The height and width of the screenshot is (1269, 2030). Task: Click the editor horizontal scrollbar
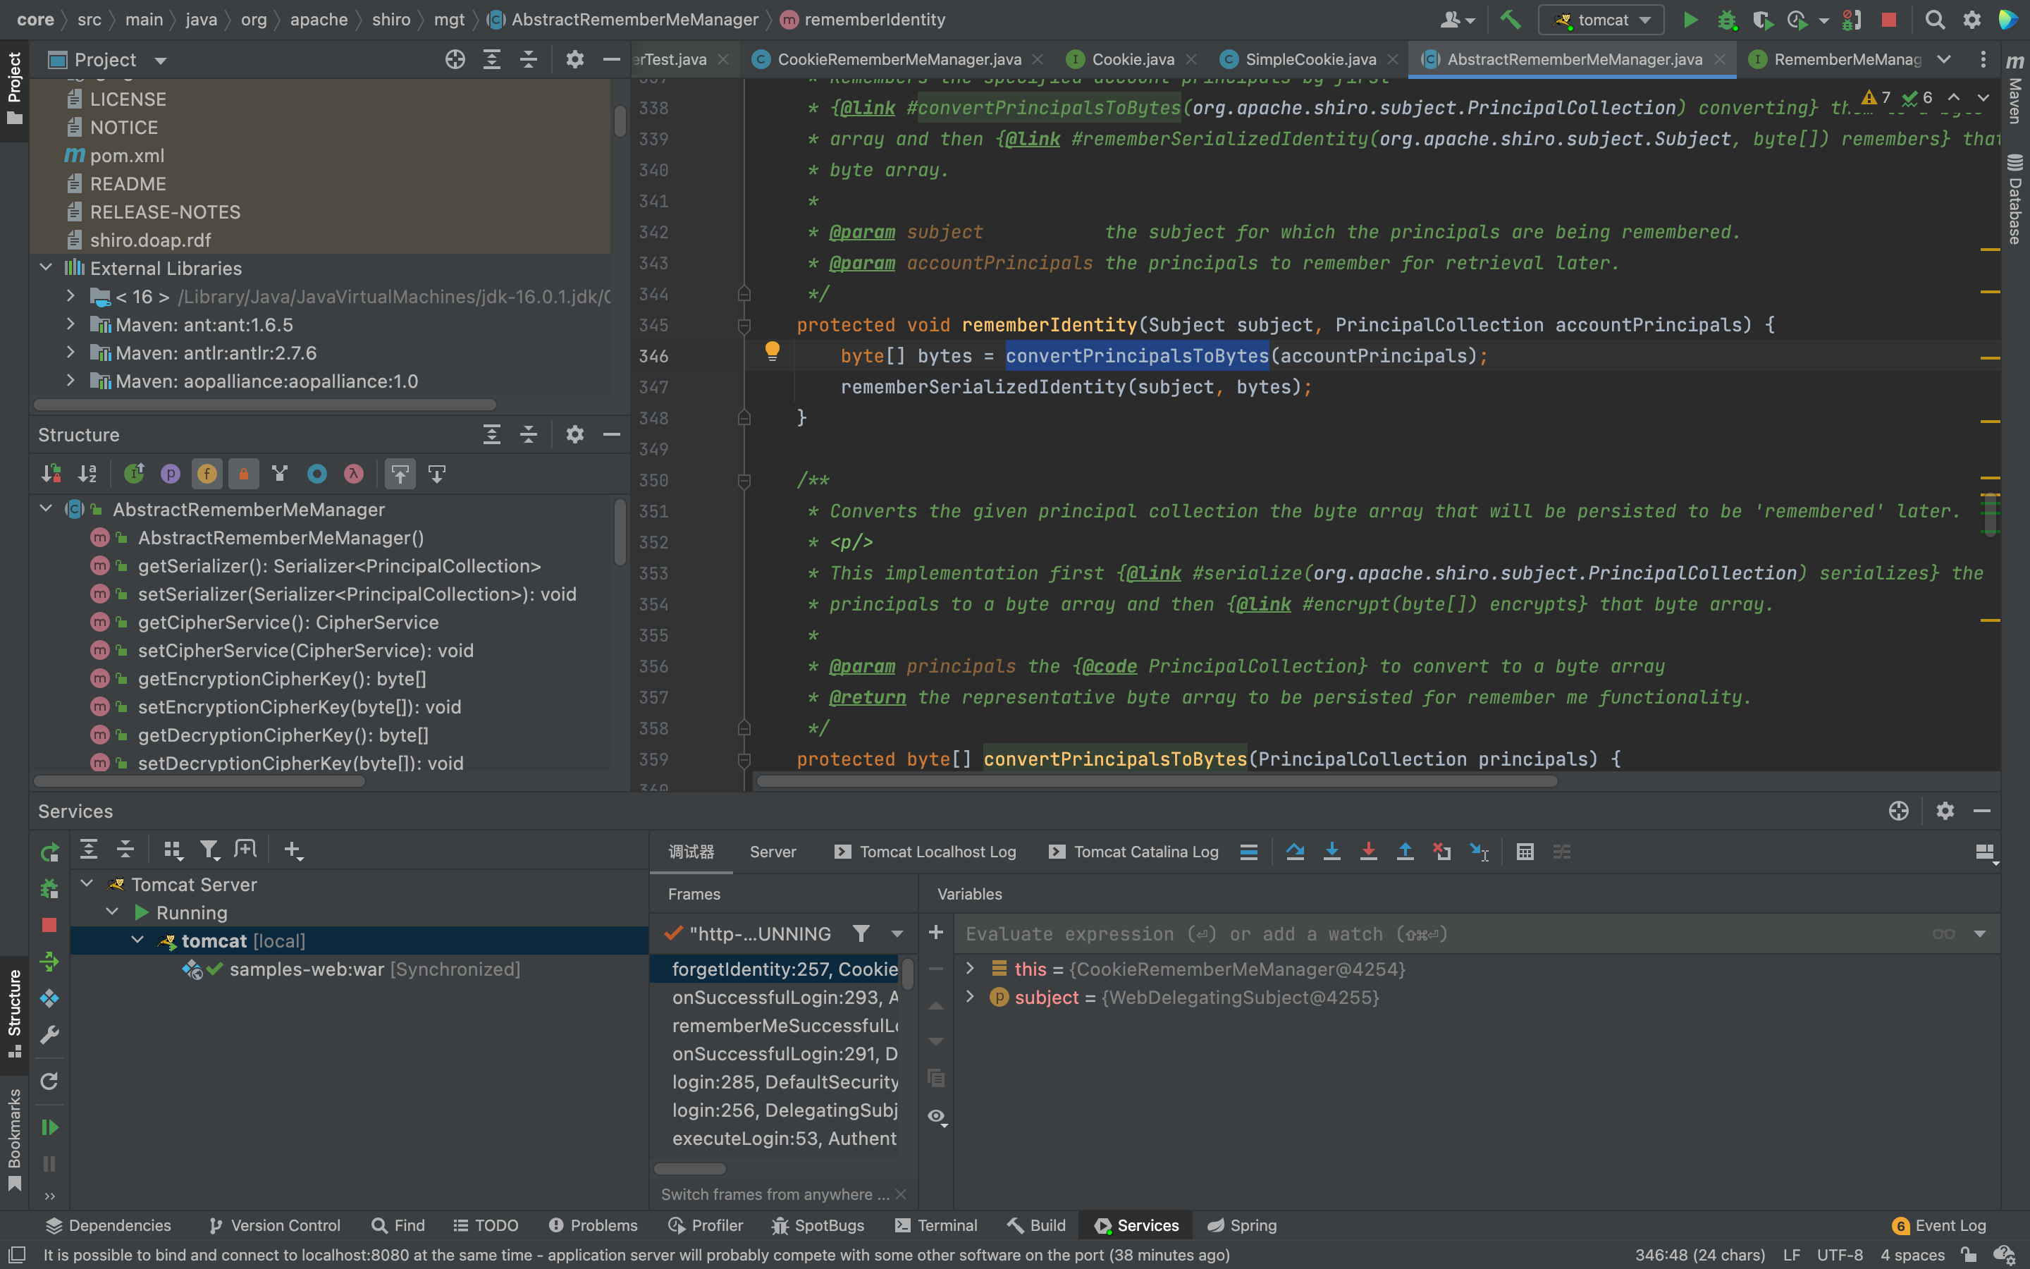1156,781
